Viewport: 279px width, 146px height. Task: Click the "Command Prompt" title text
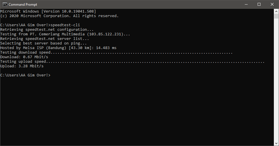23,5
